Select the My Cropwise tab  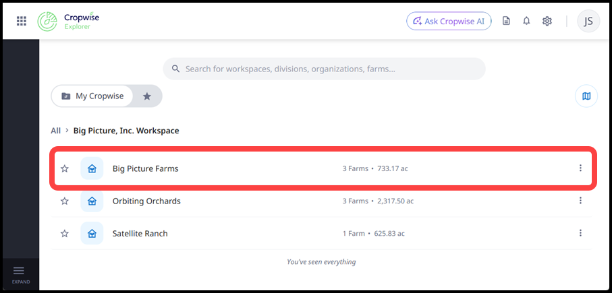click(92, 96)
